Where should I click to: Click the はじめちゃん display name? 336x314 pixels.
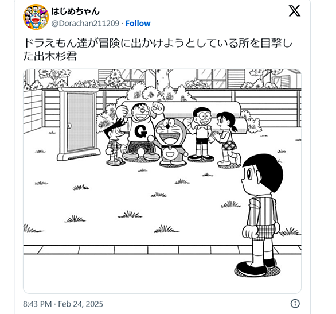(x=75, y=11)
